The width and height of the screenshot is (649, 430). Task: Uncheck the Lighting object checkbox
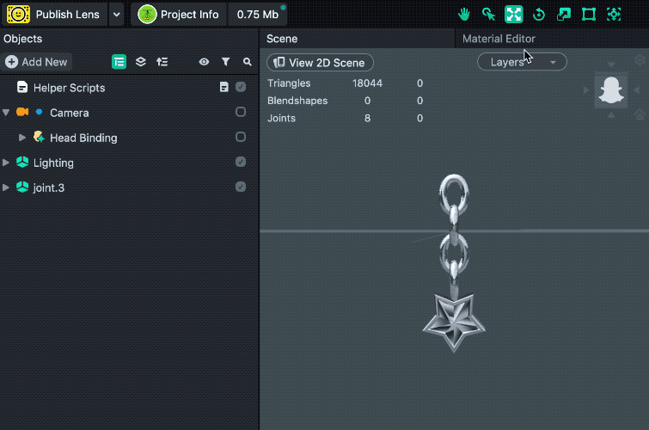click(x=241, y=162)
